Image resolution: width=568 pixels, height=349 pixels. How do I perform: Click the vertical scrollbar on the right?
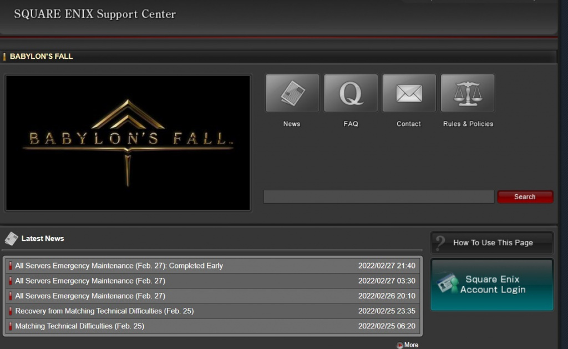pos(565,166)
